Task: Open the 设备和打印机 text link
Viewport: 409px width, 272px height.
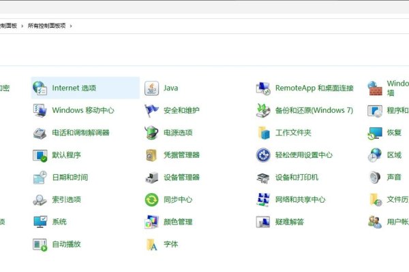Action: tap(297, 177)
